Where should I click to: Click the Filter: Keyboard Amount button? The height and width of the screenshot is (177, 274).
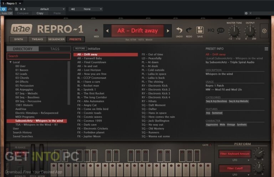click(x=235, y=154)
